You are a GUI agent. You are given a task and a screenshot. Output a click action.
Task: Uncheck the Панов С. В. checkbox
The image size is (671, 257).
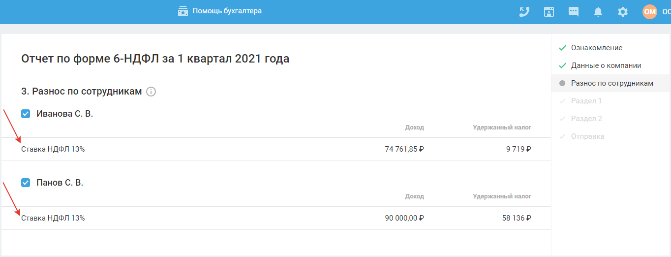coord(26,183)
